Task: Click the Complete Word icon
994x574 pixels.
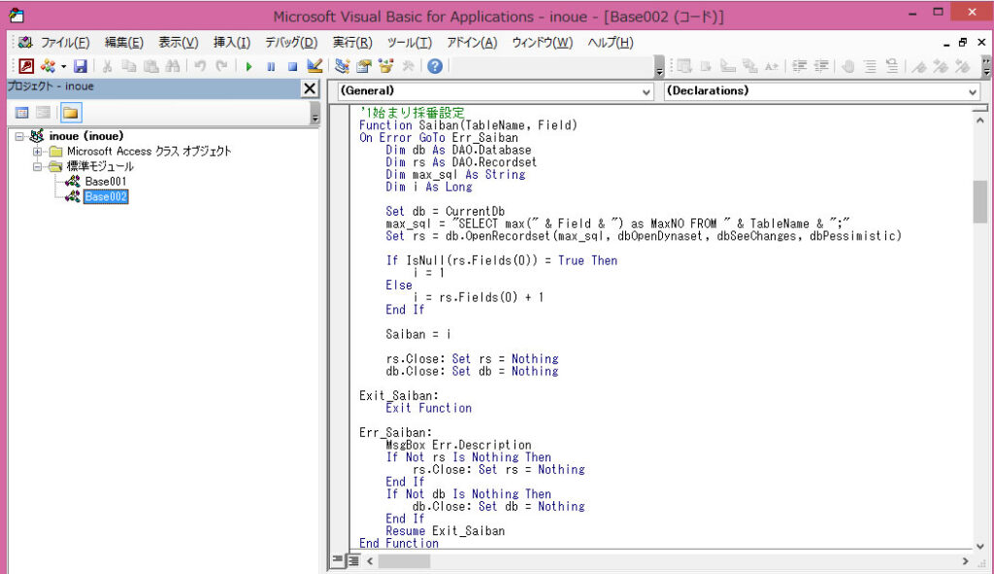Action: coord(772,66)
